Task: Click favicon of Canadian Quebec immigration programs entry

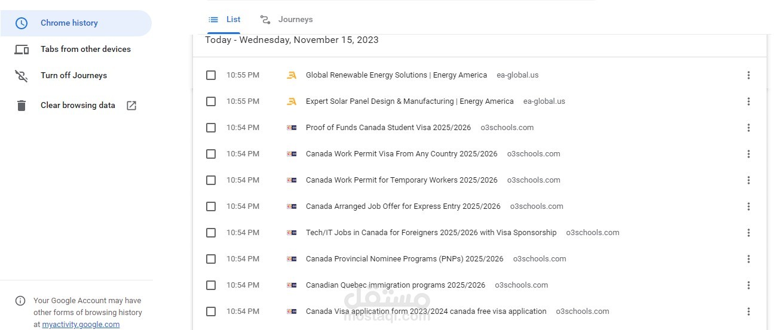Action: coord(292,285)
